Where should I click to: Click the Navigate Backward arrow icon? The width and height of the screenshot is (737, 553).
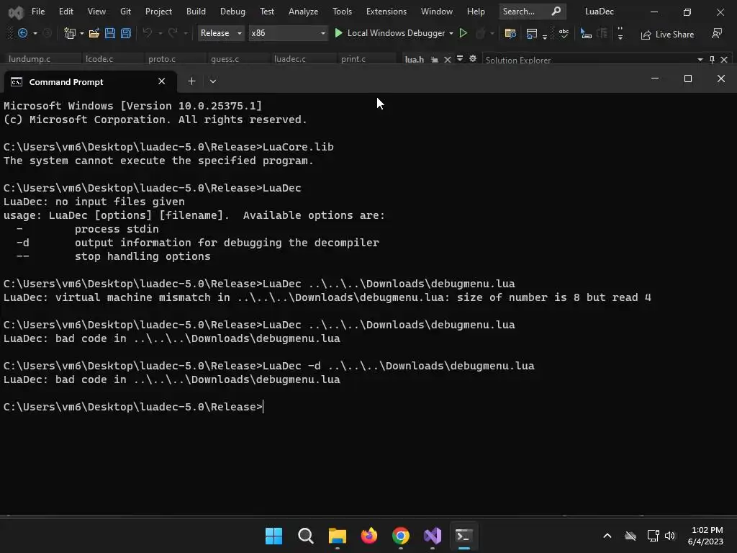coord(22,33)
